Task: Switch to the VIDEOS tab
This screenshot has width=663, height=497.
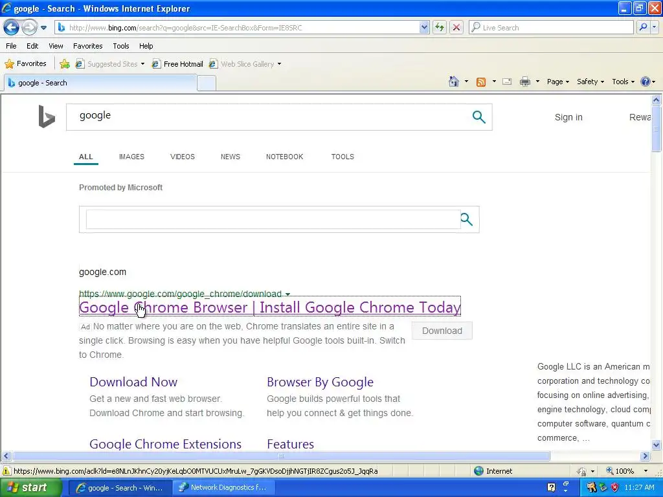Action: point(182,157)
